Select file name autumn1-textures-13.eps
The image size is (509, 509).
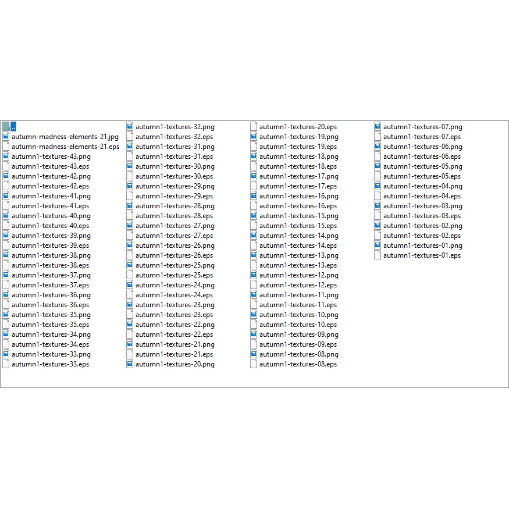coord(298,265)
